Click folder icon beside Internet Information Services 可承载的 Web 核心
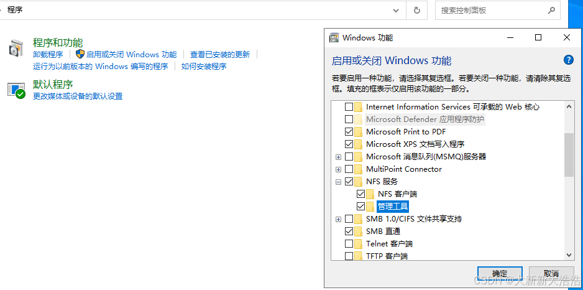583x290 pixels. coord(359,107)
